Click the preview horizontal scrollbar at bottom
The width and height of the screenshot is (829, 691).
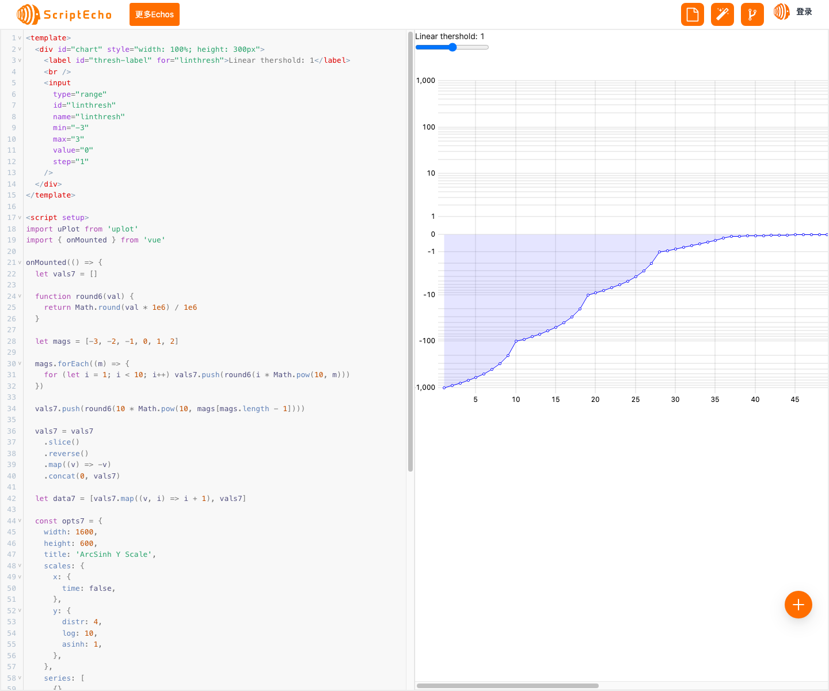coord(508,686)
